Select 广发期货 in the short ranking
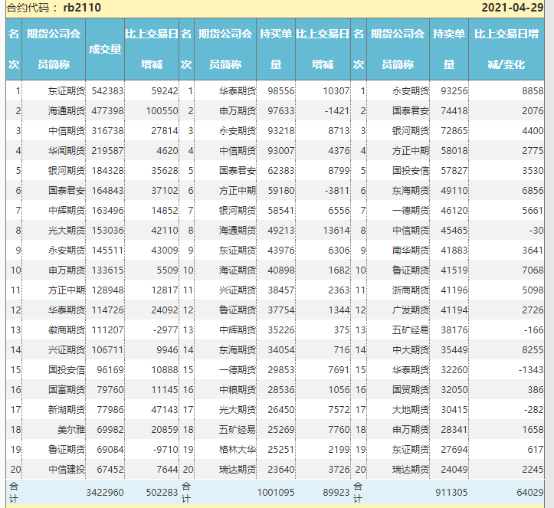This screenshot has height=508, width=554. click(x=410, y=310)
